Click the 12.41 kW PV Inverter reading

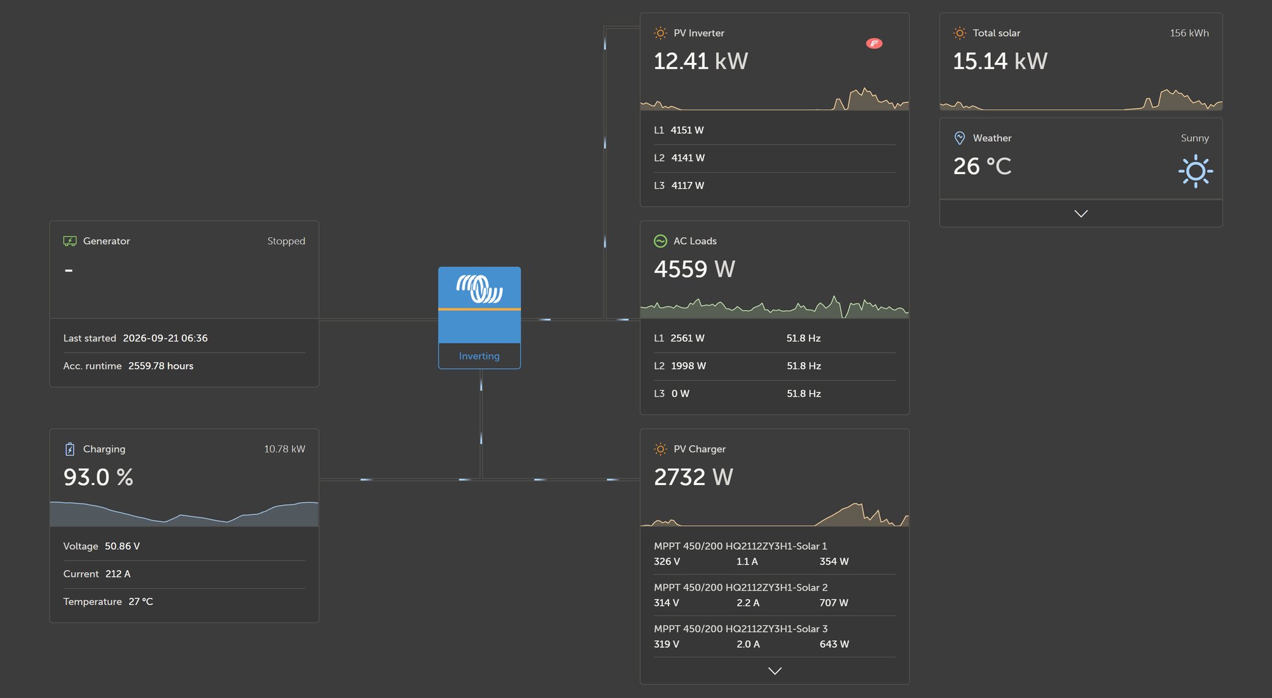click(x=701, y=61)
